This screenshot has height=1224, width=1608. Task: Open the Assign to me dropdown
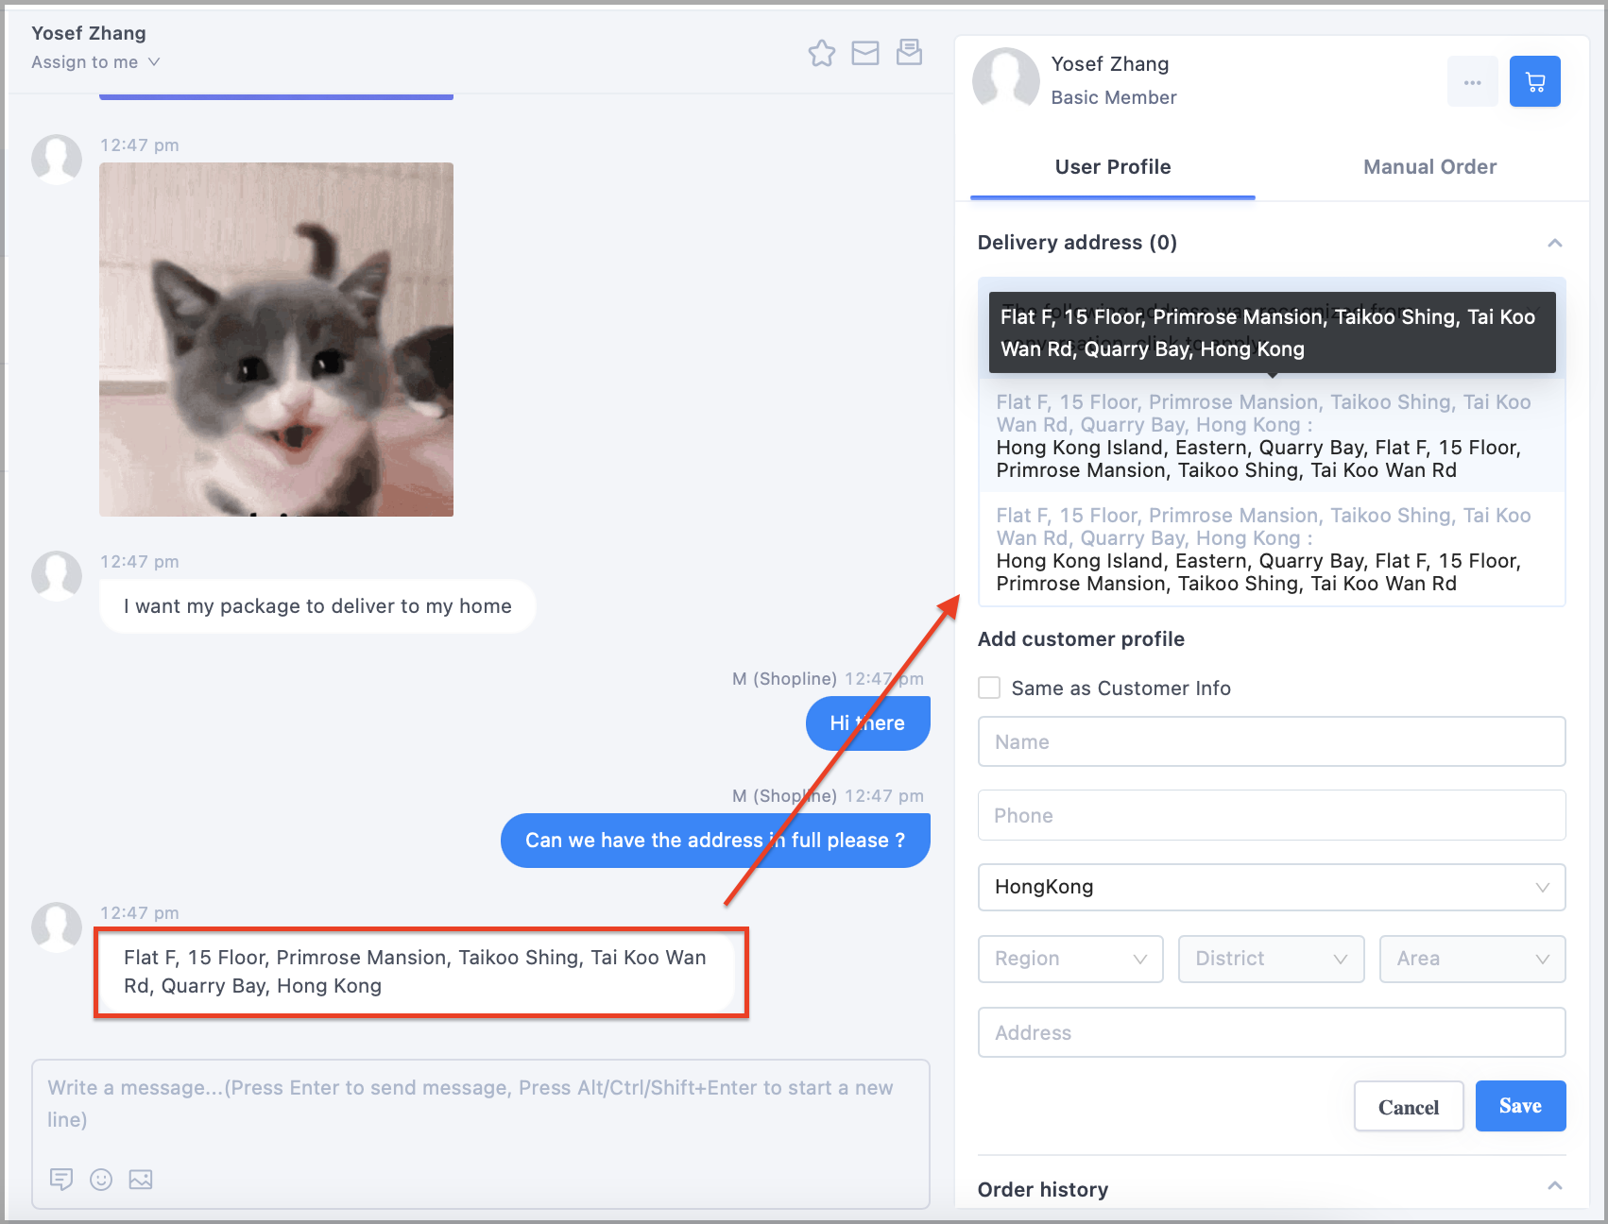(x=95, y=62)
